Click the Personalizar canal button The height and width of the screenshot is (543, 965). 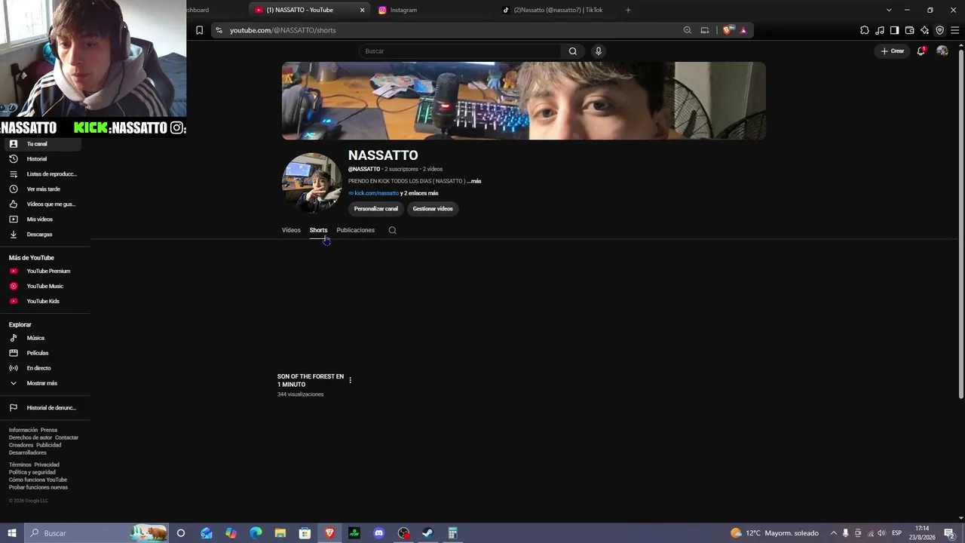376,209
